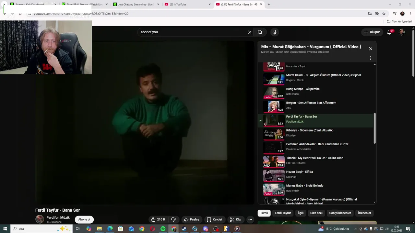Clear the YouTube search box text
Screen dimensions: 415x233
point(250,32)
